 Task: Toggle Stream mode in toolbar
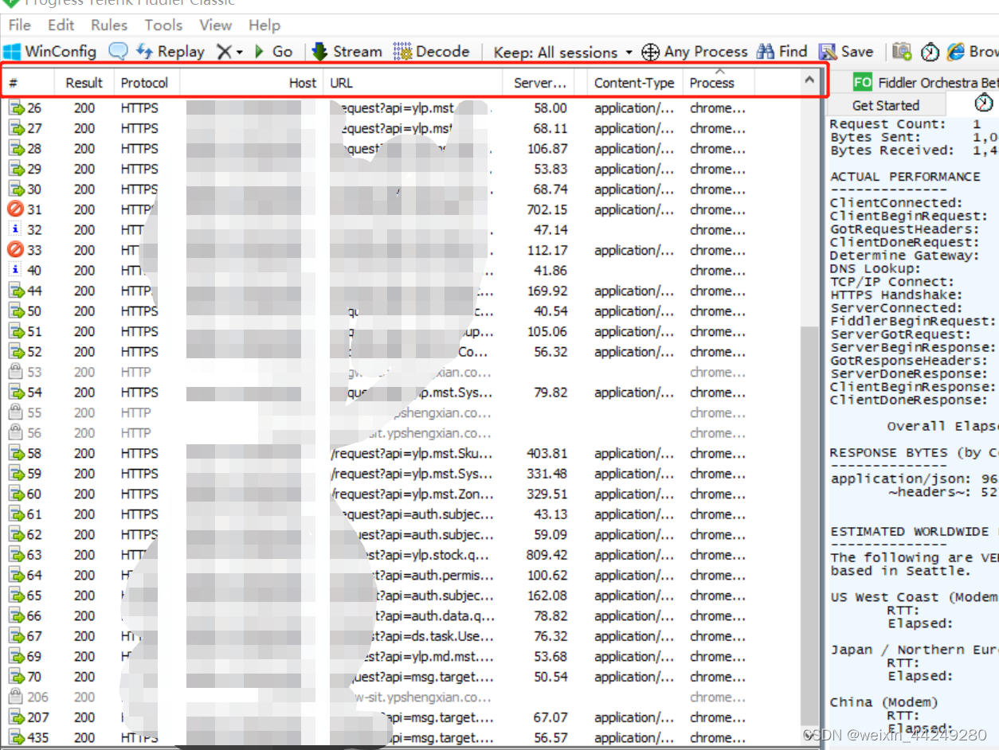347,52
